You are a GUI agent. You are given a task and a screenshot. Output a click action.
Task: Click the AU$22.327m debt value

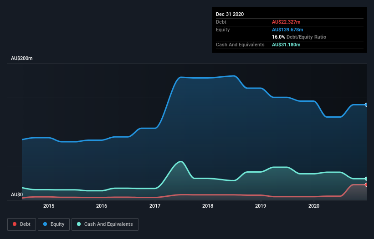pos(286,22)
